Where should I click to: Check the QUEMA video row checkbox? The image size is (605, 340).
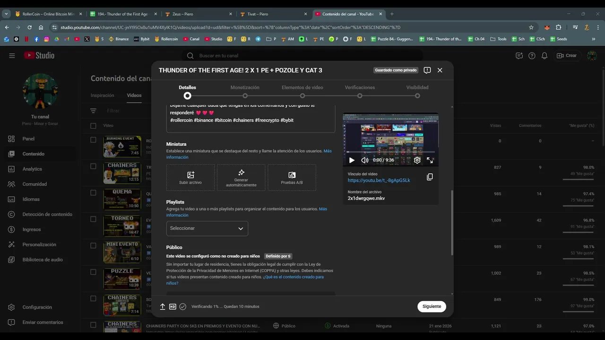93,193
